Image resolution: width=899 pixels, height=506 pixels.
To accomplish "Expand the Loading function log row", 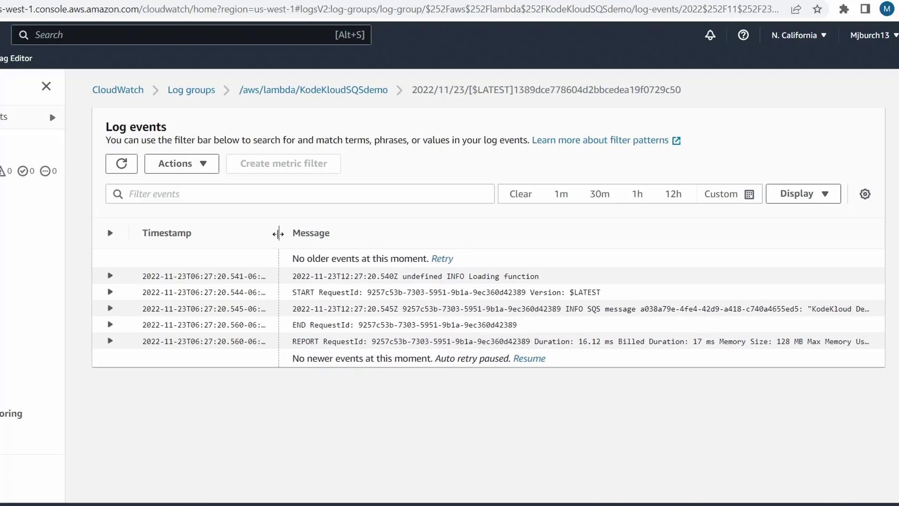I will (x=110, y=276).
